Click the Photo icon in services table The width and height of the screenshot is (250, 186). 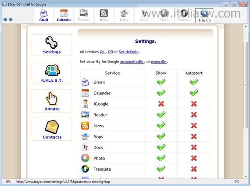coord(85,158)
